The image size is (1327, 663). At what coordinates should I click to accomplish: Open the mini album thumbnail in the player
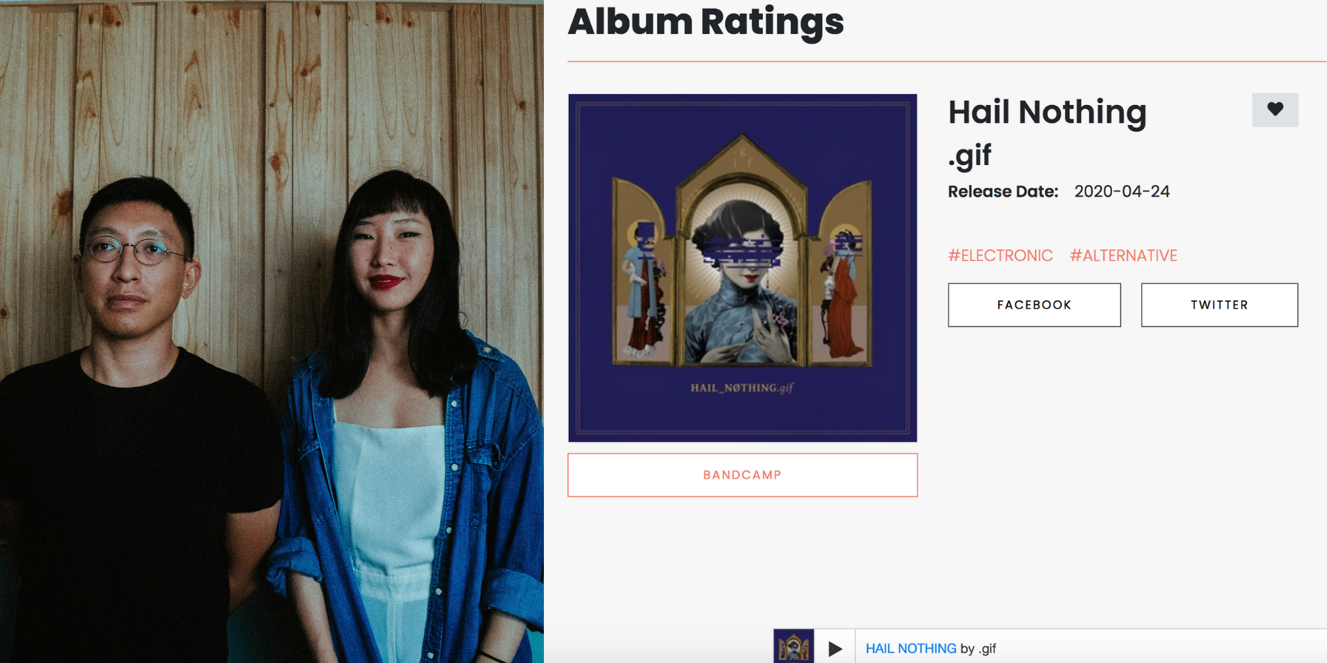793,646
